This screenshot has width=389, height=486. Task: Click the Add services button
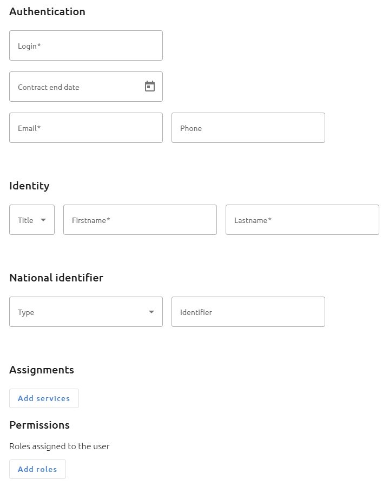44,398
